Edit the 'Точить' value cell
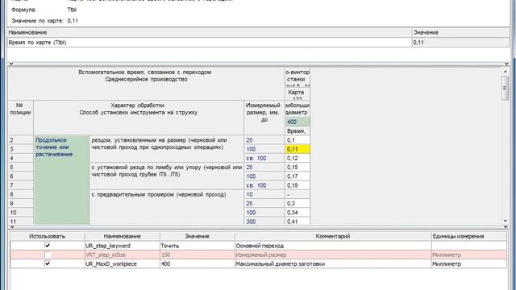 coord(197,246)
